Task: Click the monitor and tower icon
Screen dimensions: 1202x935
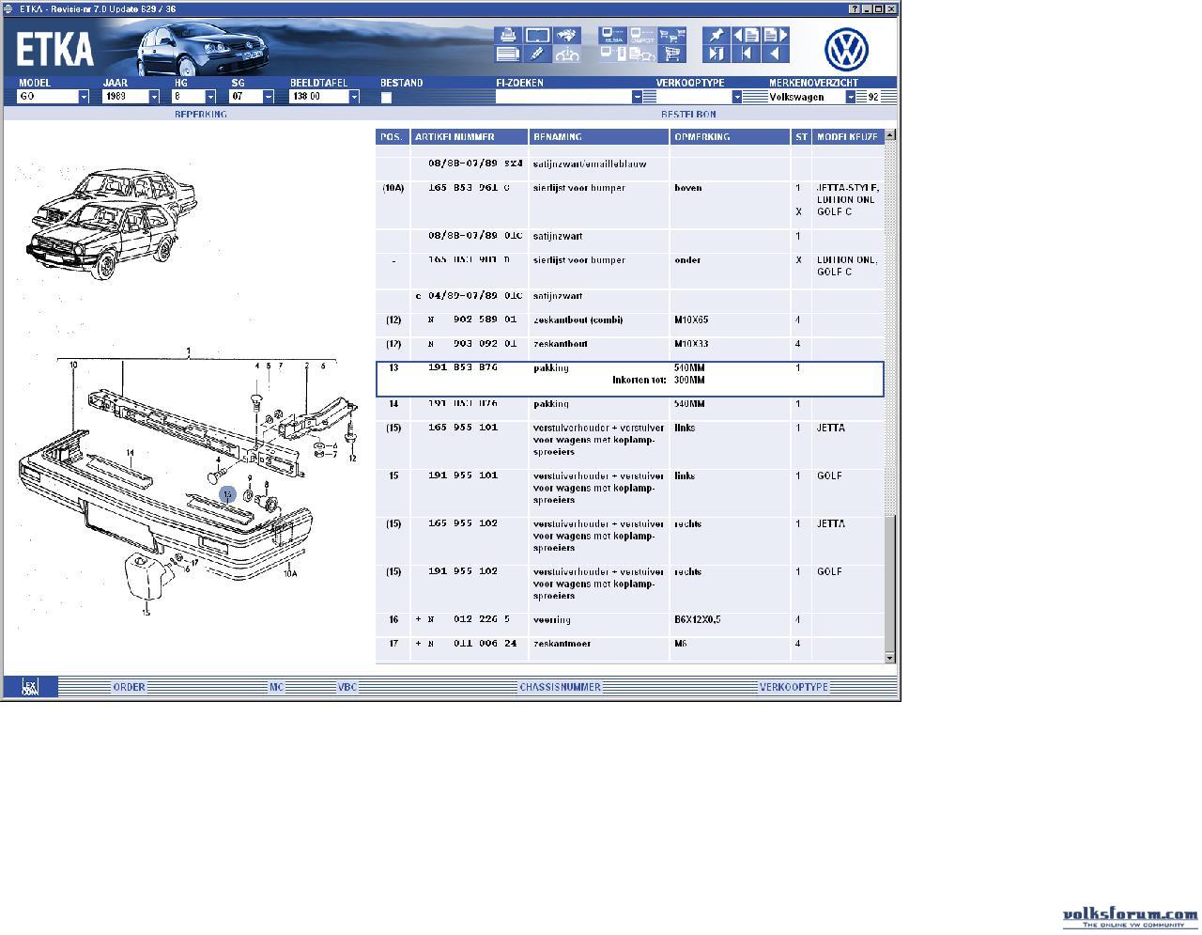Action: 613,54
